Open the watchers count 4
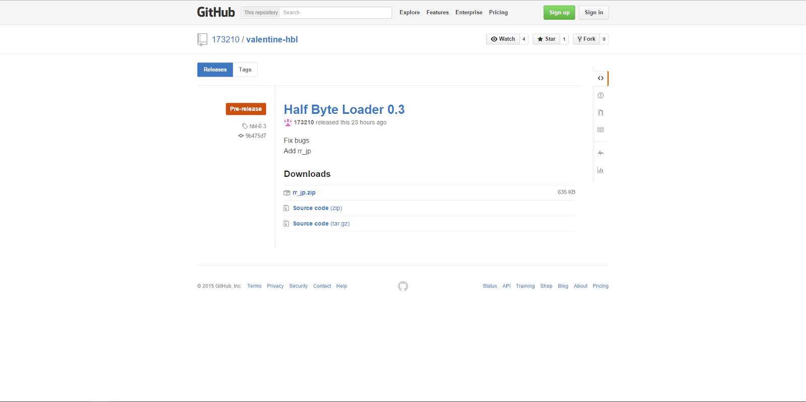The image size is (806, 402). click(x=524, y=39)
